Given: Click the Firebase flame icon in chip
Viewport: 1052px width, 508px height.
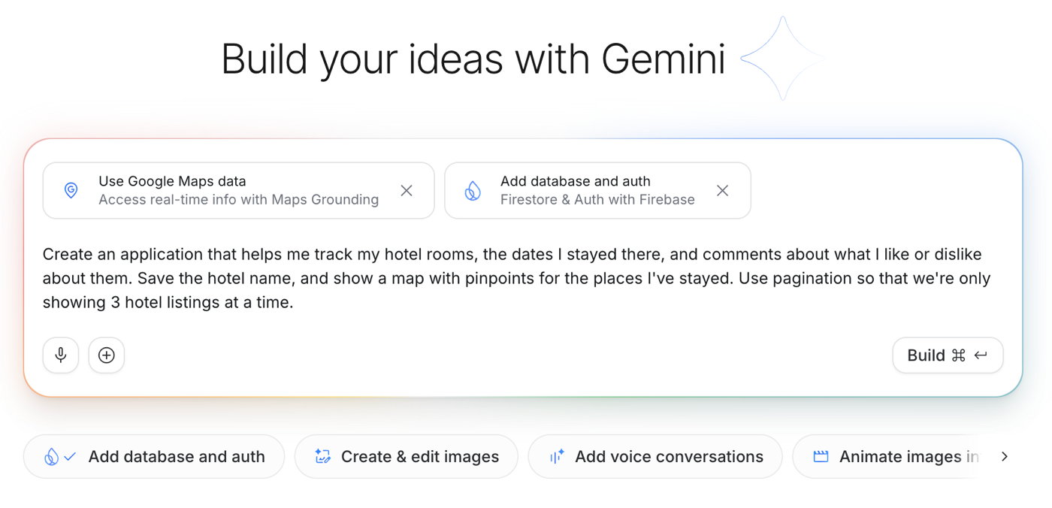Looking at the screenshot, I should [473, 191].
